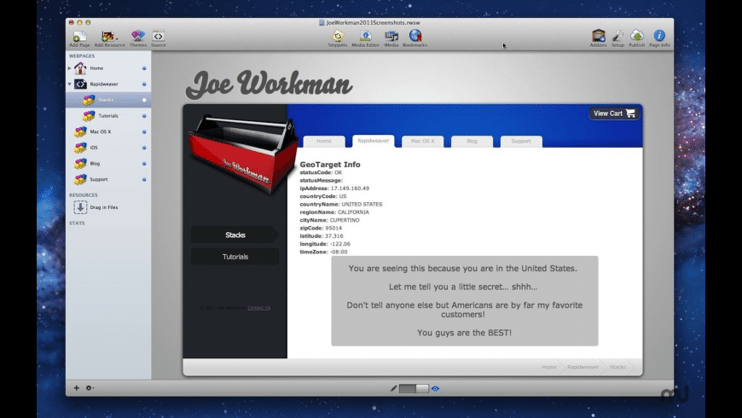This screenshot has height=418, width=742.
Task: Click the Rapidweaver breadcrumb link
Action: click(583, 368)
